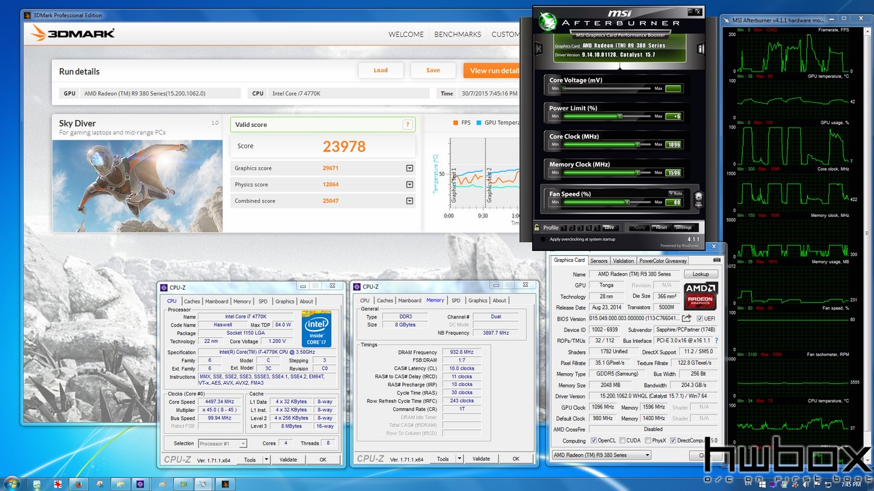Click Afterburner Settings button
This screenshot has width=874, height=491.
(683, 228)
